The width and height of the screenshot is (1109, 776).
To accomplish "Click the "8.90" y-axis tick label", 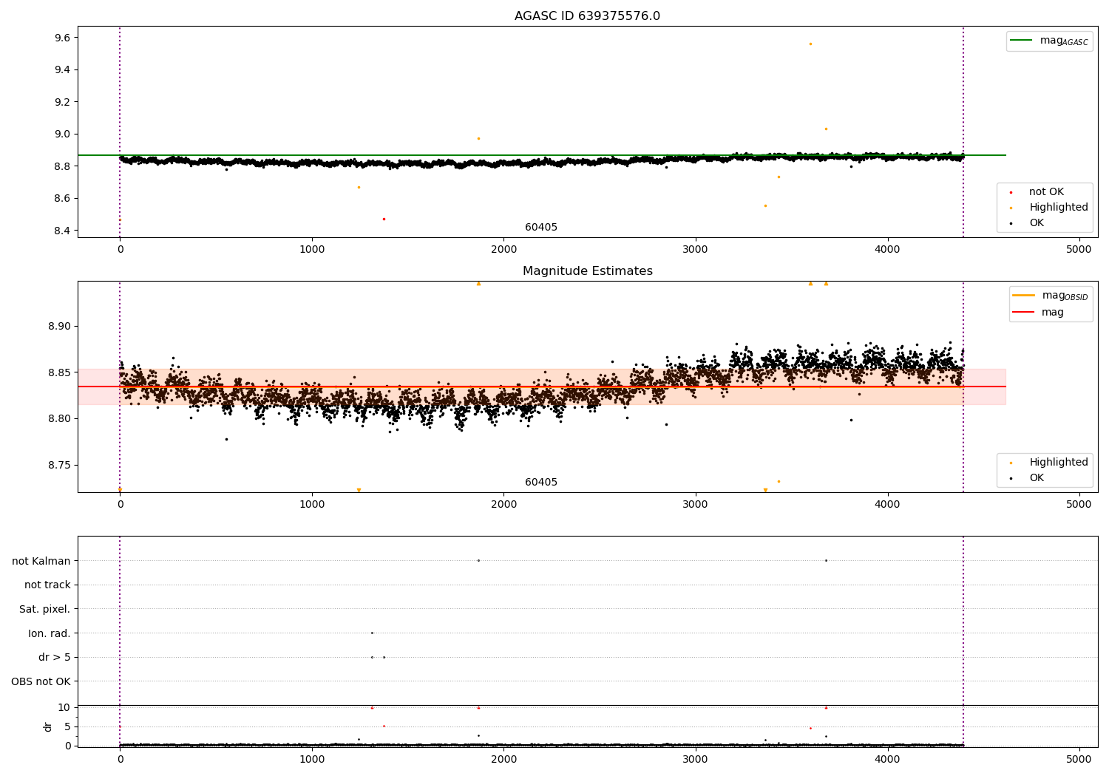I will 59,327.
